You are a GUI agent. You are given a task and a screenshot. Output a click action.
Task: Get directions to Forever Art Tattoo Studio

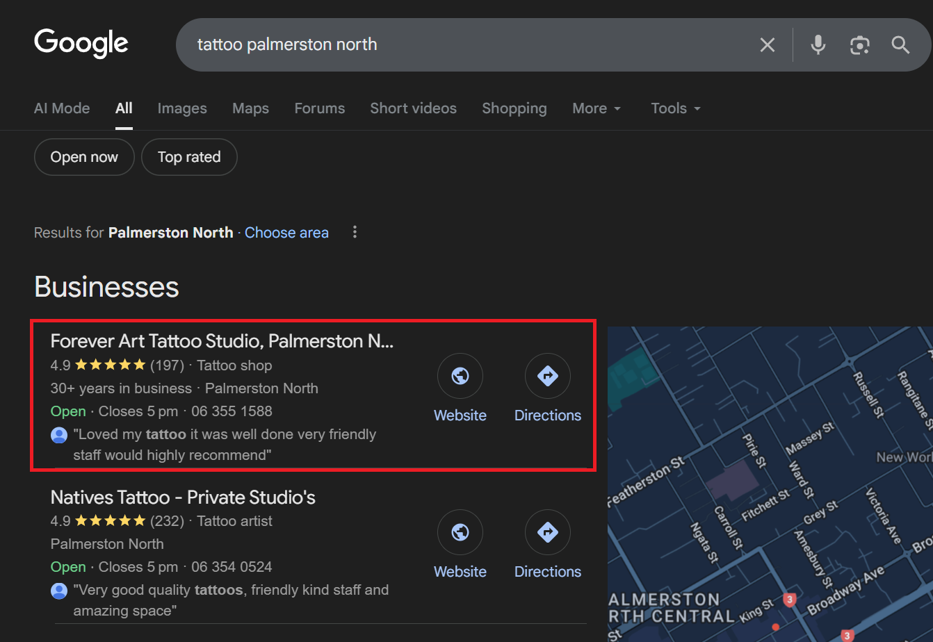pos(547,377)
